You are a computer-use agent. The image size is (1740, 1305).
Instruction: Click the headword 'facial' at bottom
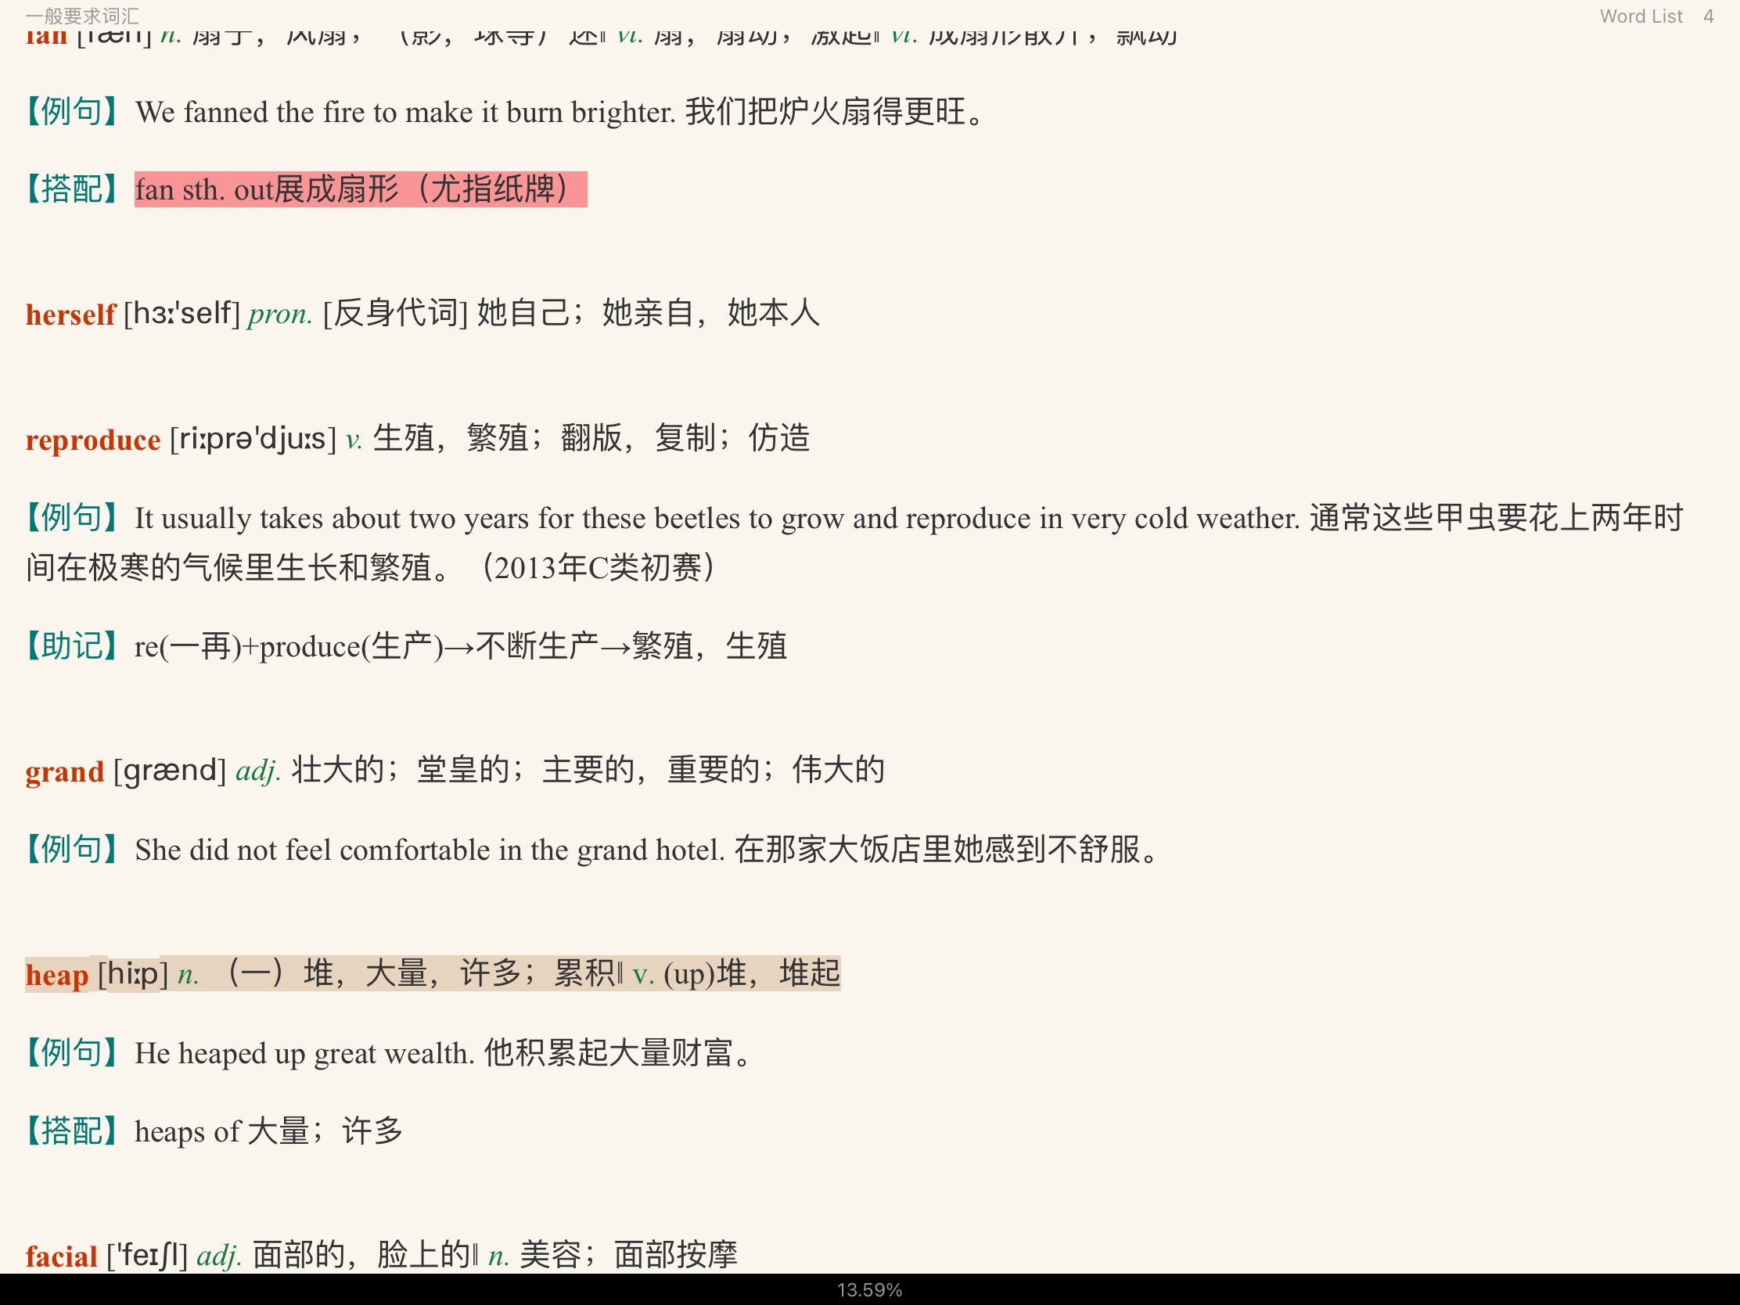(61, 1256)
